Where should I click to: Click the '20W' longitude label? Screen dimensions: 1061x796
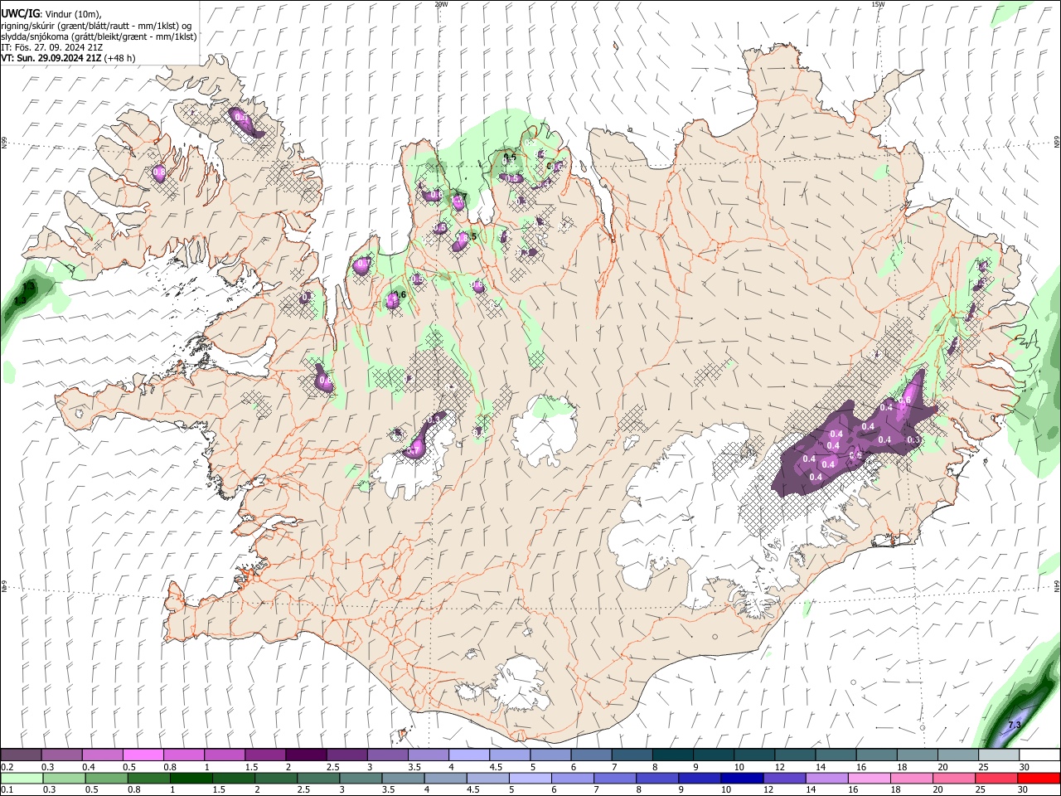click(x=441, y=4)
